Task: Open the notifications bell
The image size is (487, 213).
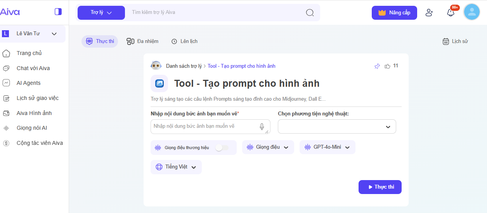Action: tap(451, 12)
